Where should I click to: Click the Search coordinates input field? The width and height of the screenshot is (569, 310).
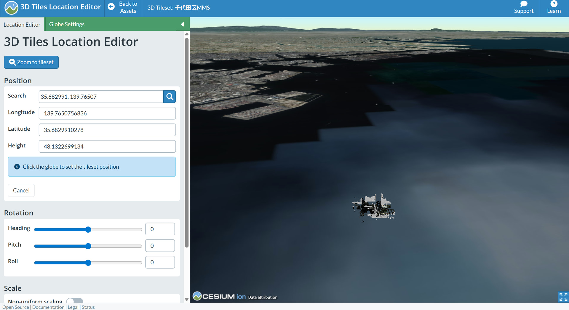pos(101,97)
